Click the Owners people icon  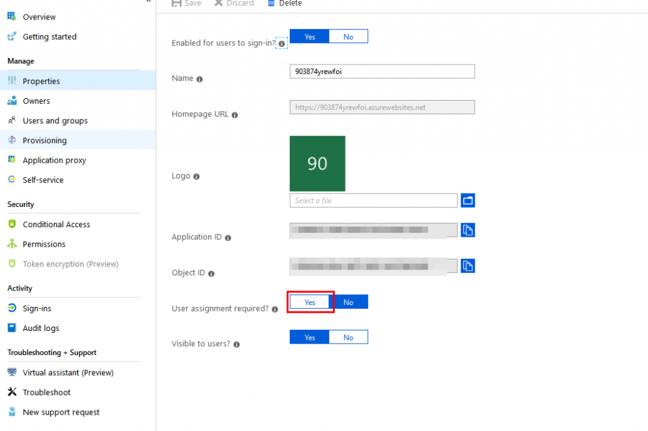tap(11, 101)
